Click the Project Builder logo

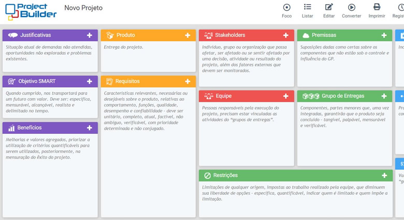point(31,12)
